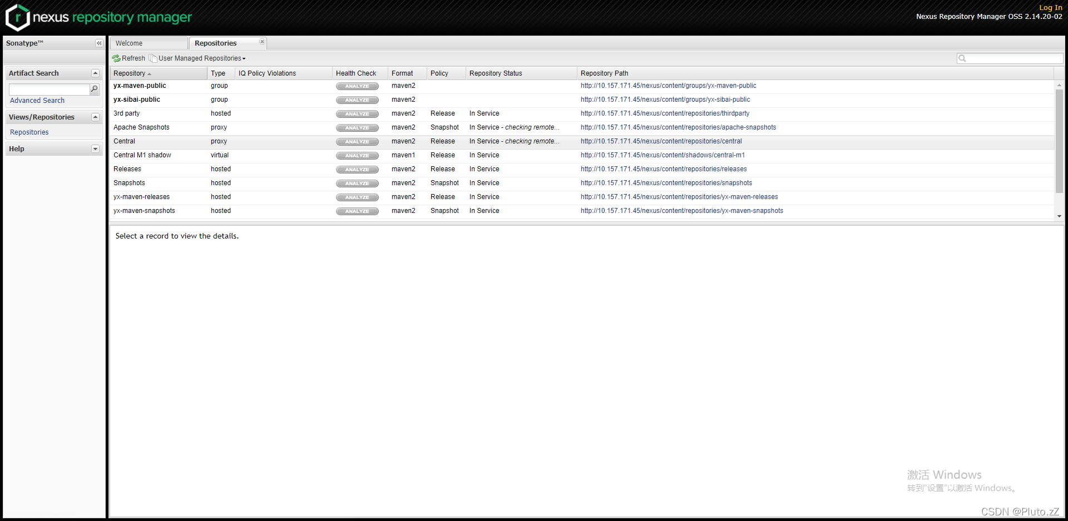Screen dimensions: 1068x521
Task: Open yx-sibai-public repository path link
Action: tap(665, 100)
